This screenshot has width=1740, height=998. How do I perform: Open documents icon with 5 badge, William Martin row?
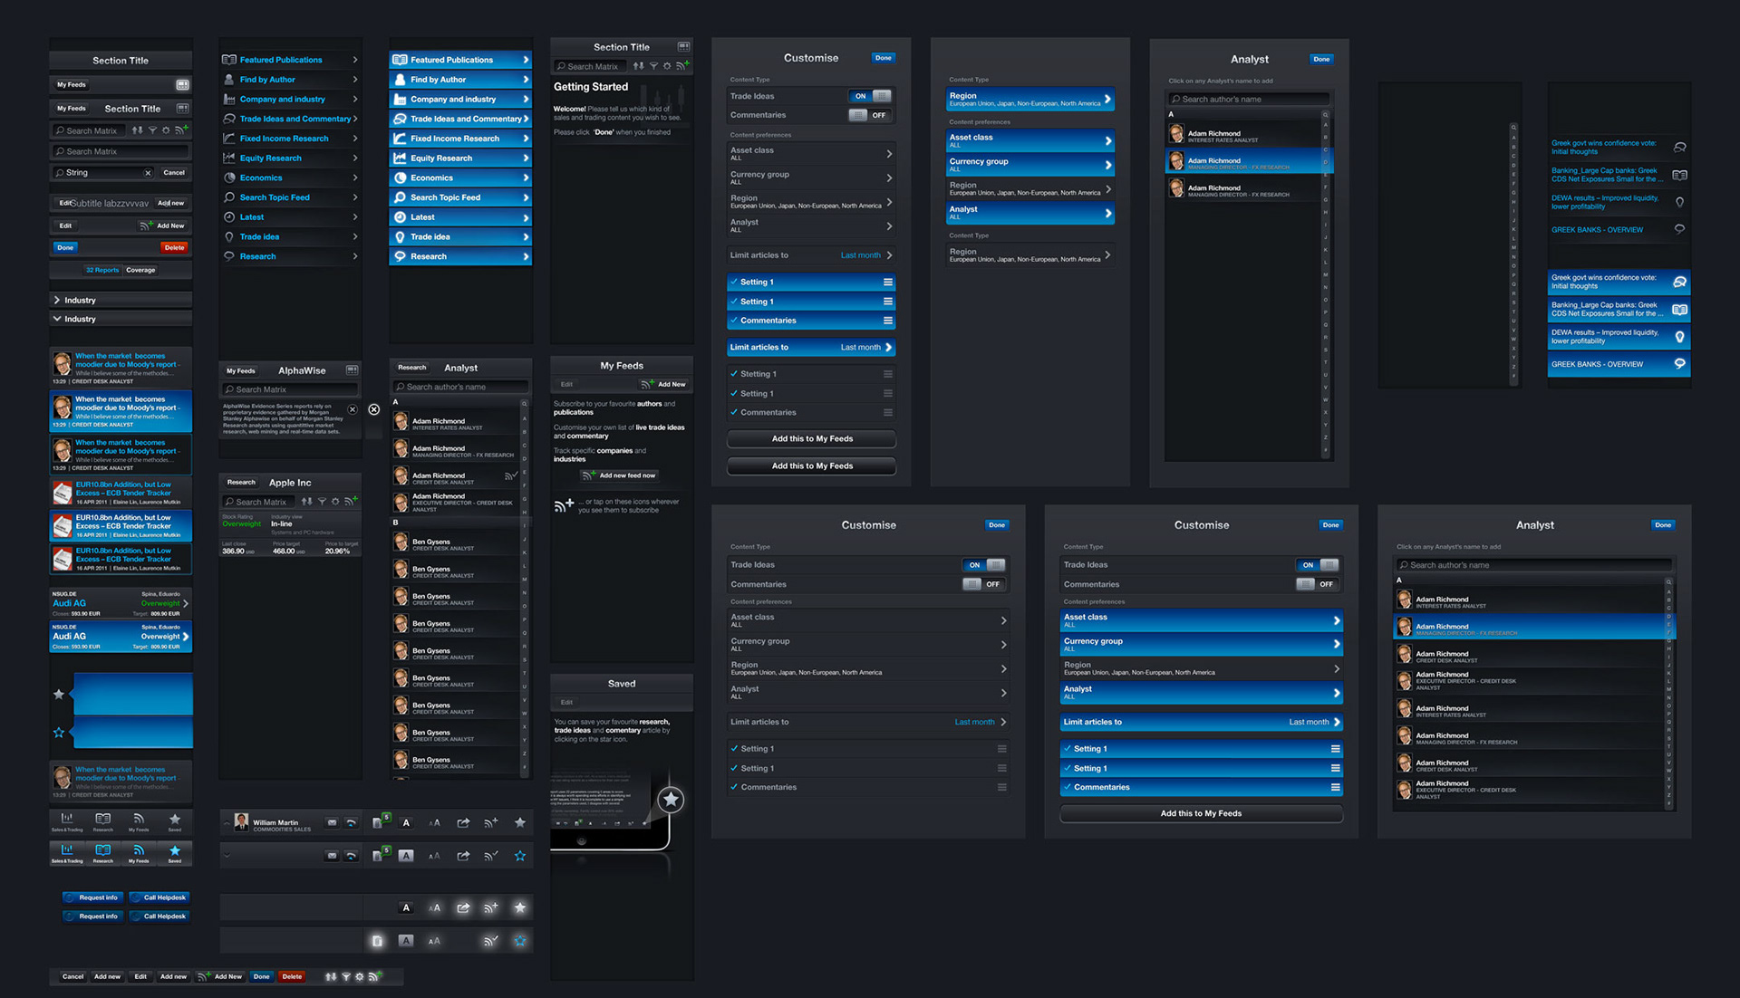(x=382, y=821)
